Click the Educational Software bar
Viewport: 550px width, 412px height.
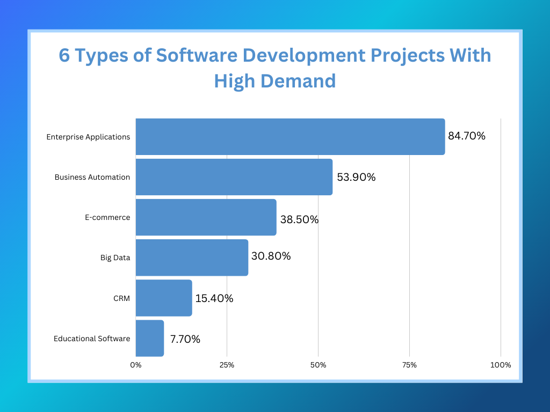pos(149,339)
